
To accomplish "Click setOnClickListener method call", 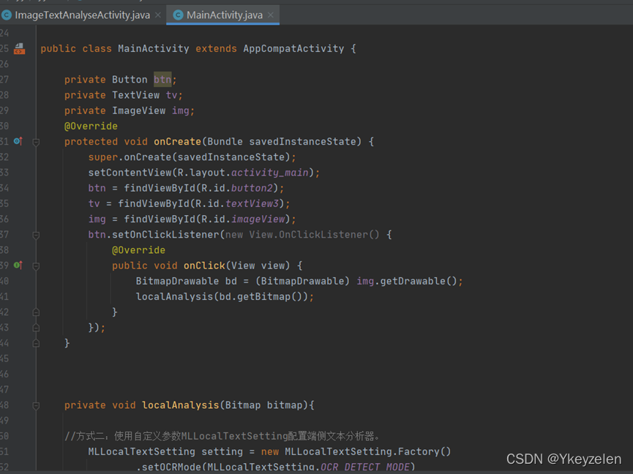I will pyautogui.click(x=165, y=235).
